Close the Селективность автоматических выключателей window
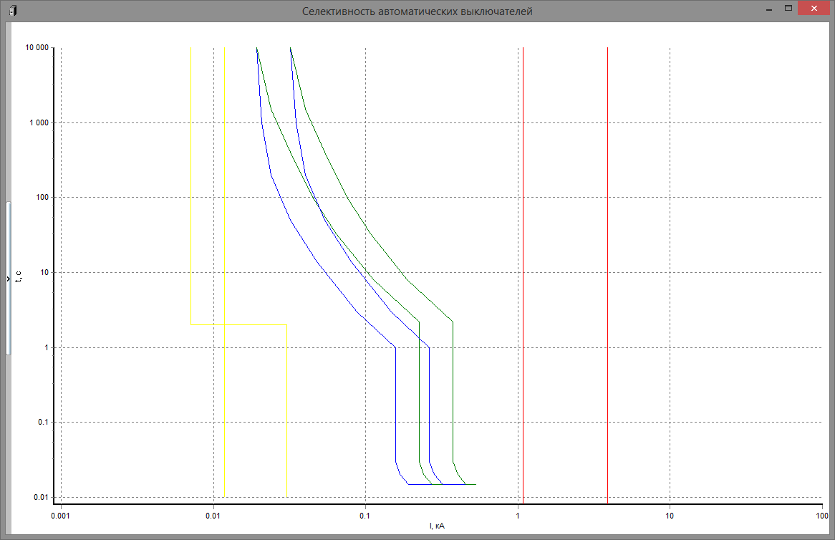The width and height of the screenshot is (835, 540). 814,9
